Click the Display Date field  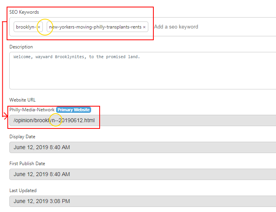pyautogui.click(x=143, y=148)
